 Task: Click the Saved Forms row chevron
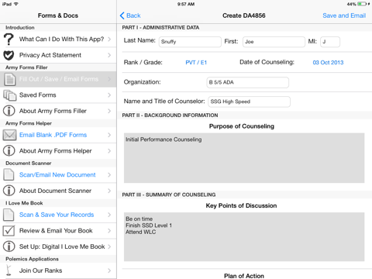[x=109, y=95]
